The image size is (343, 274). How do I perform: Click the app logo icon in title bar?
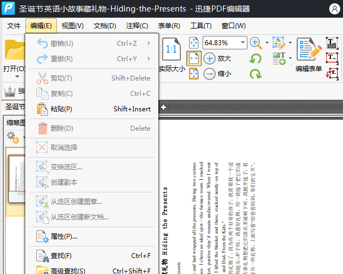[x=8, y=8]
